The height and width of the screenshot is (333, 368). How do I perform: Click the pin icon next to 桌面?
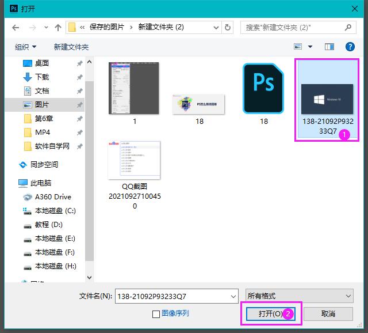point(79,63)
